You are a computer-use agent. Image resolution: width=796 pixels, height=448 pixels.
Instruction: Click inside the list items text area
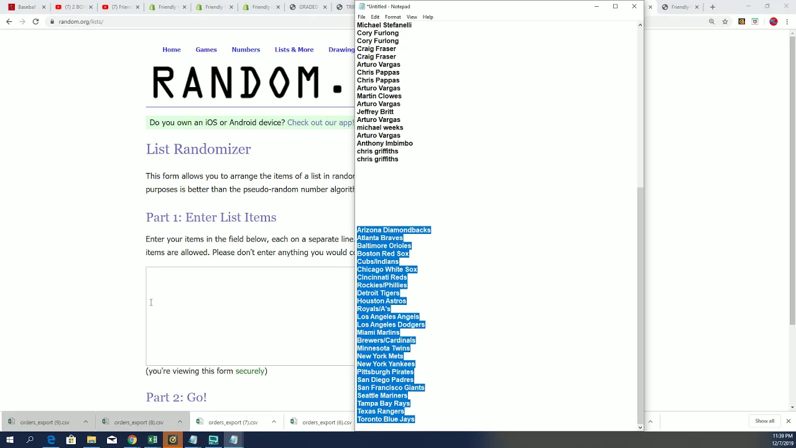point(250,316)
